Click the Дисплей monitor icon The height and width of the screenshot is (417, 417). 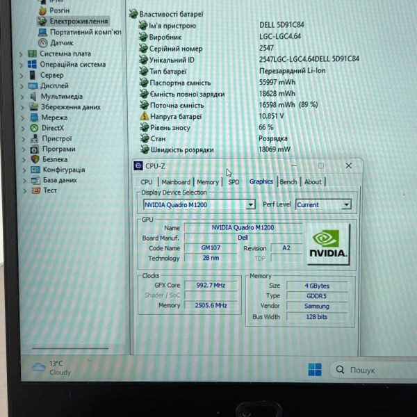coord(33,86)
